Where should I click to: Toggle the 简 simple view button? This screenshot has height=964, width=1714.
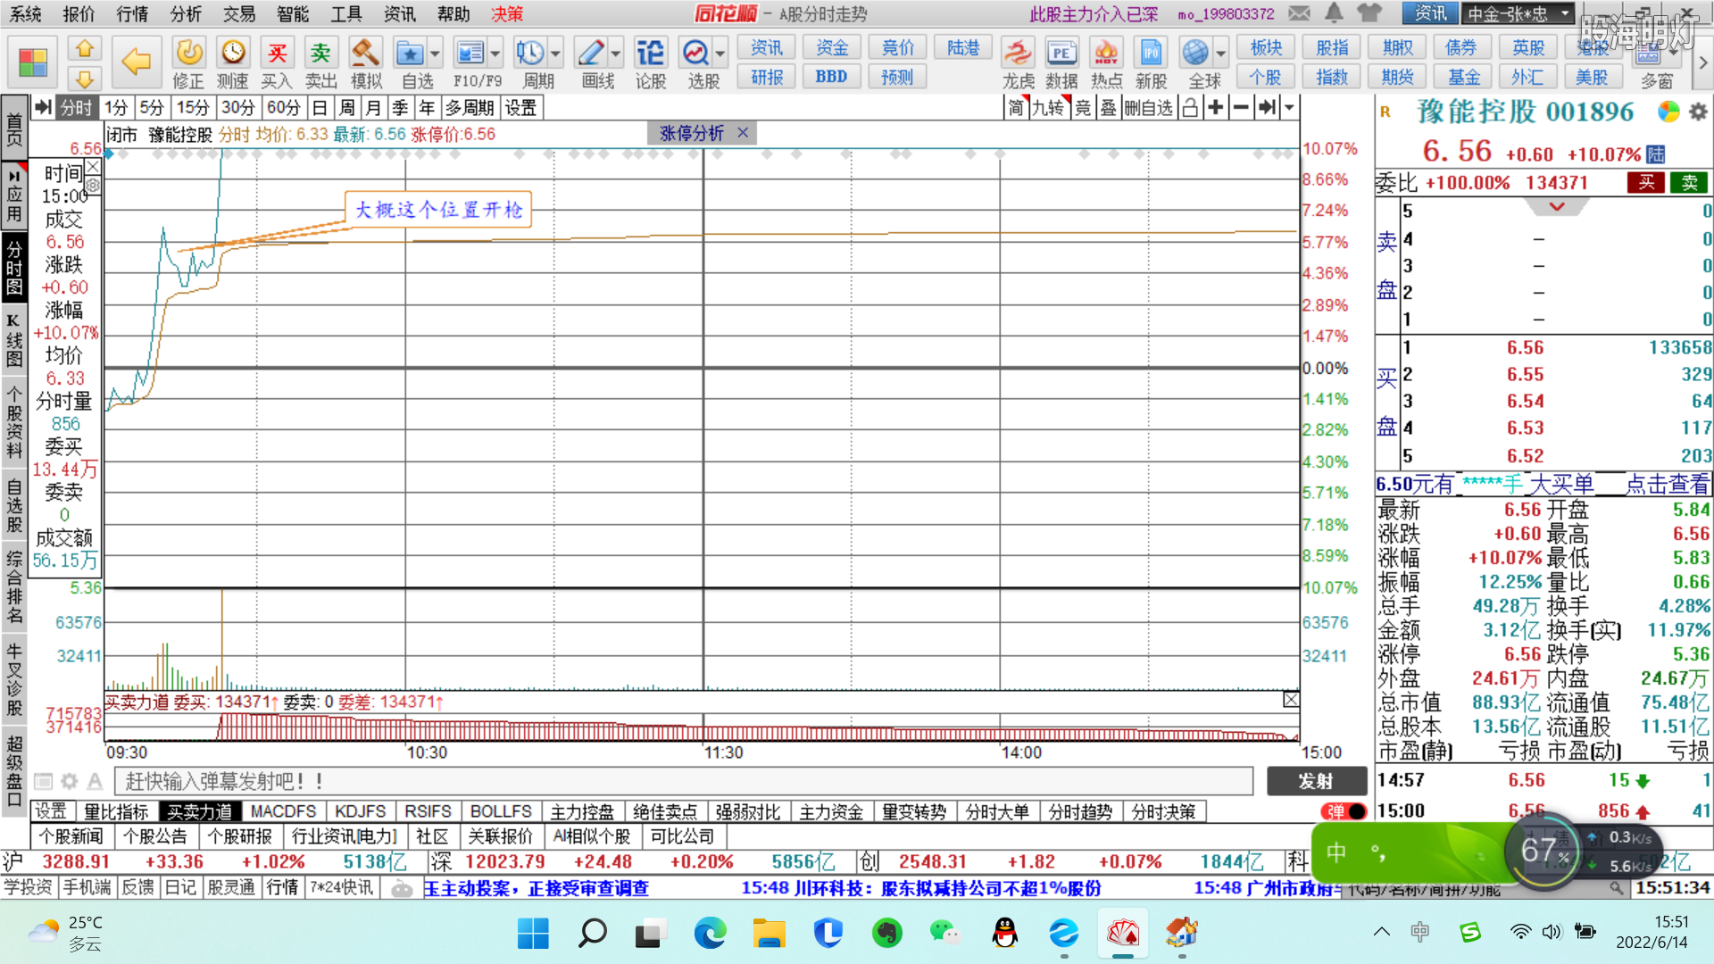1016,108
